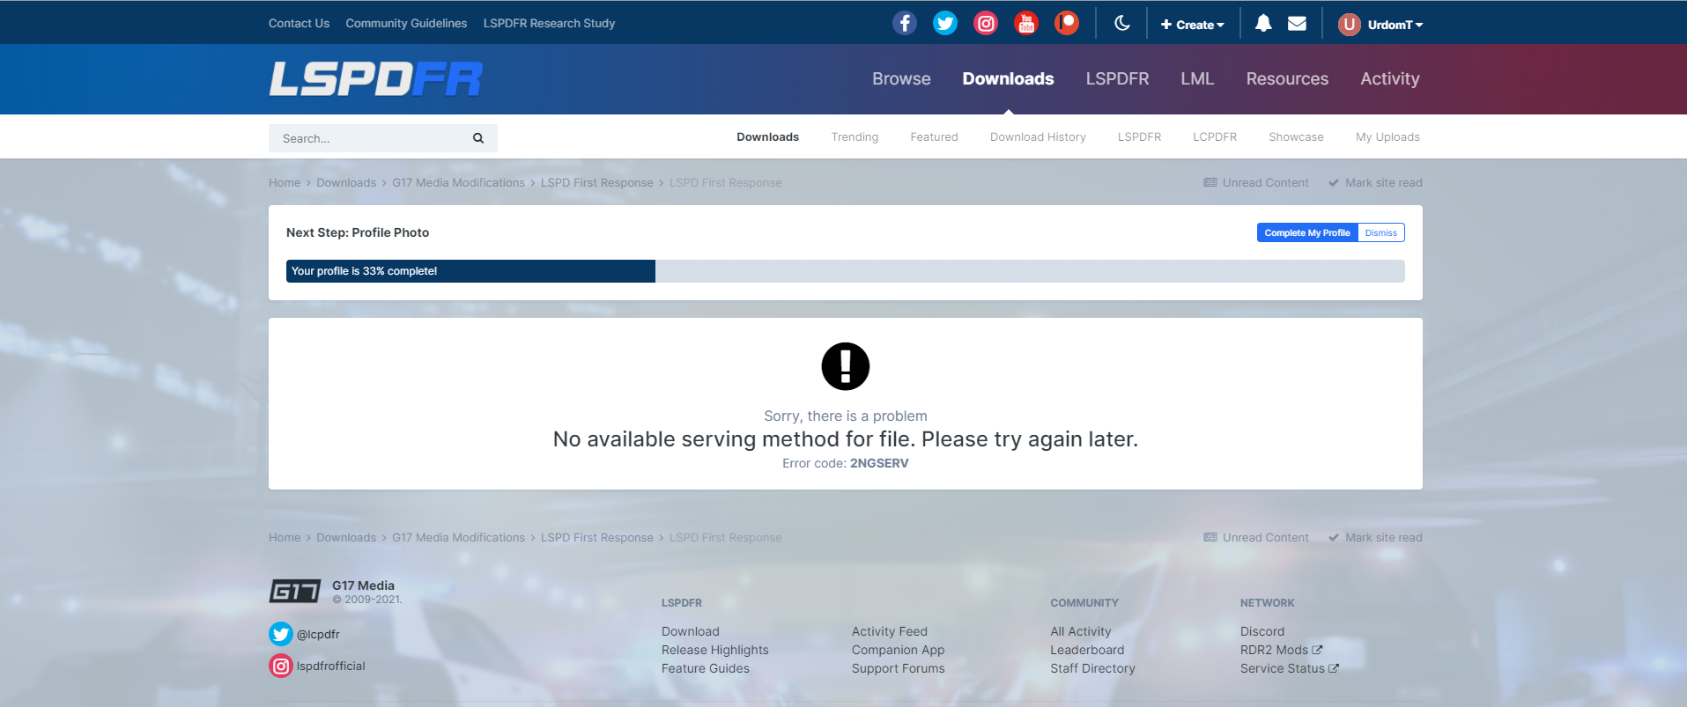1687x707 pixels.
Task: Go to Home in top breadcrumb
Action: point(285,182)
